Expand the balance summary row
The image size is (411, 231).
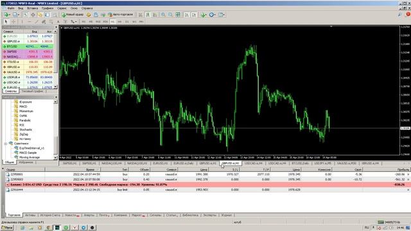[7, 185]
